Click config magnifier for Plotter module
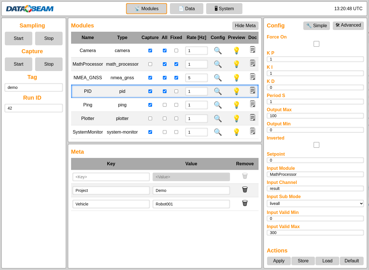 pos(217,119)
